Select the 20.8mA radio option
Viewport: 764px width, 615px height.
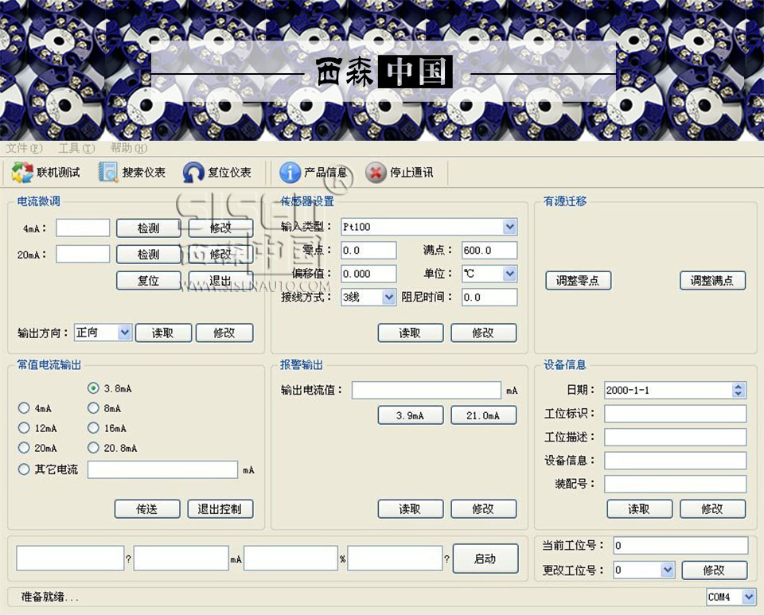[x=94, y=448]
